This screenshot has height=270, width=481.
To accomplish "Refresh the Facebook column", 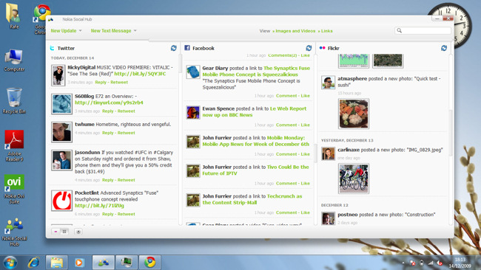I will [309, 48].
